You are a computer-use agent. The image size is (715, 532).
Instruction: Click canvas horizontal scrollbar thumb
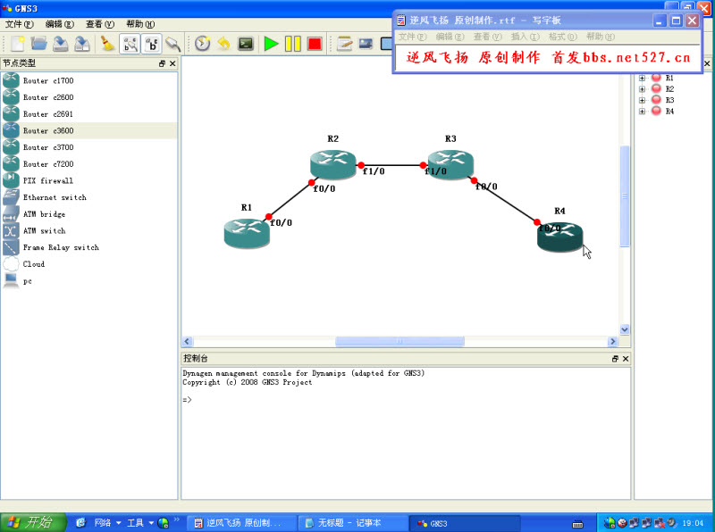click(400, 341)
